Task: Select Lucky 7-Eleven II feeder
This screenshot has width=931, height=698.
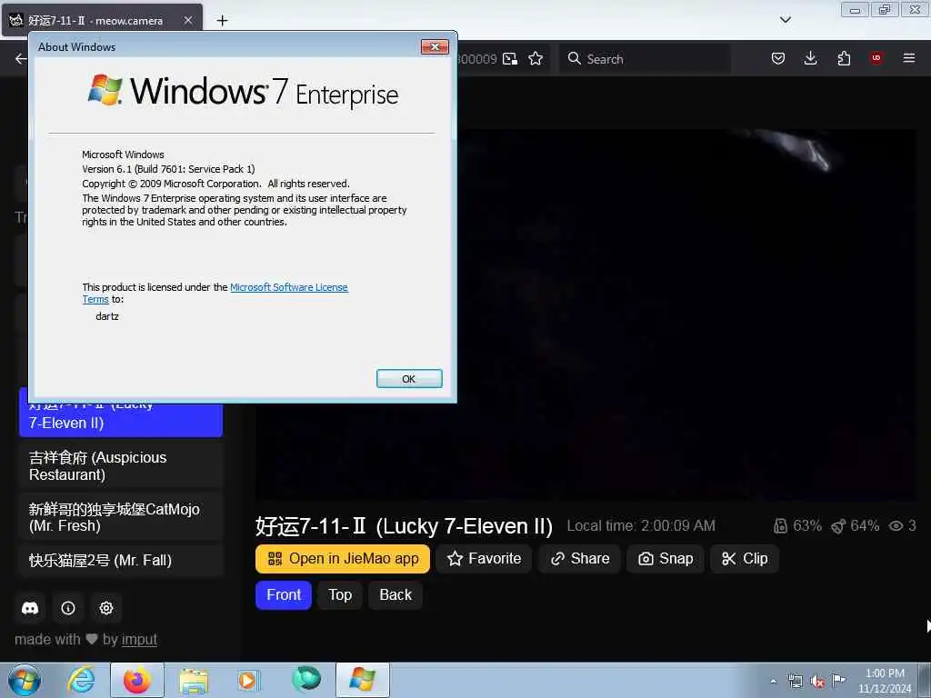Action: (121, 419)
